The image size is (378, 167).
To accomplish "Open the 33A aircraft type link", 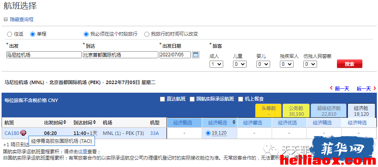I will (x=154, y=133).
